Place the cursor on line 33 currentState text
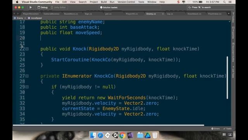248x140 pixels. click(x=78, y=108)
